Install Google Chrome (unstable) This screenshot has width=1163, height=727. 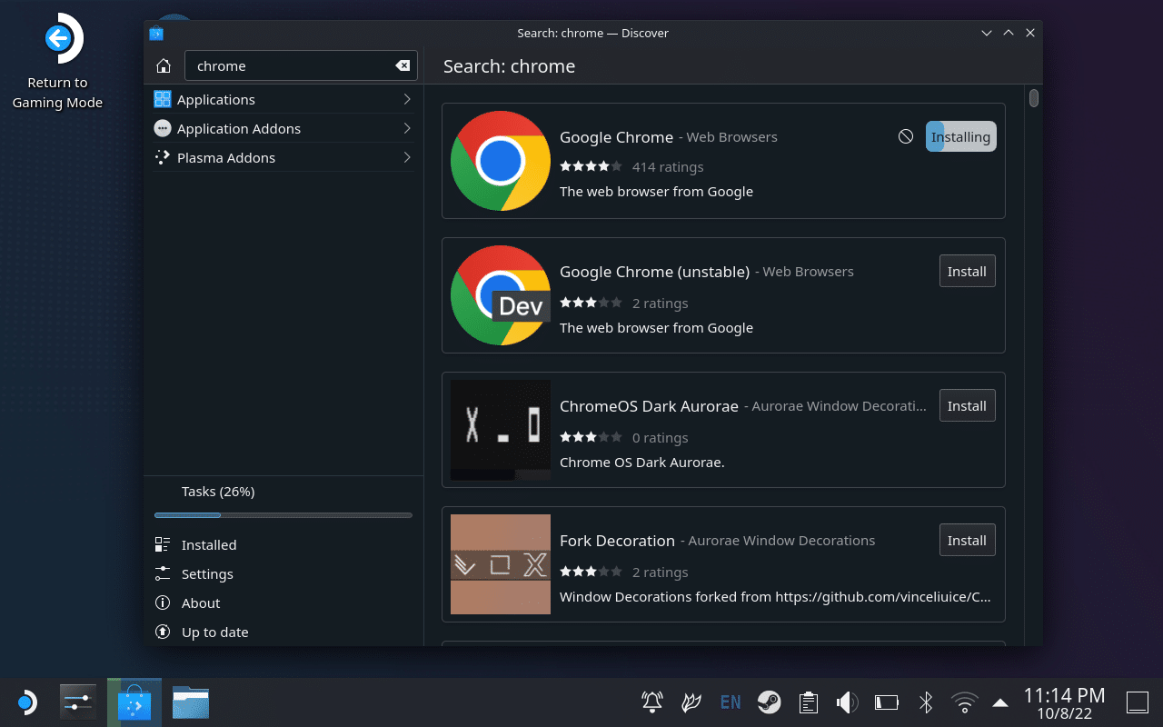(967, 271)
